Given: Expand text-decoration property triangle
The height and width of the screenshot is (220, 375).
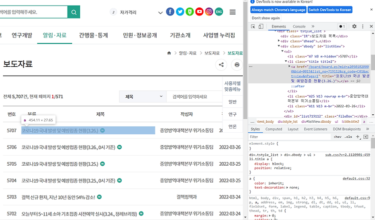Looking at the screenshot, I should [287, 188].
